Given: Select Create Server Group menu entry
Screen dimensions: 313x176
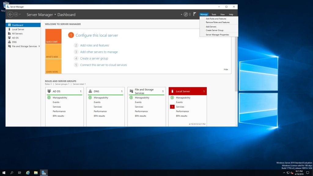Looking at the screenshot, I should [x=215, y=30].
